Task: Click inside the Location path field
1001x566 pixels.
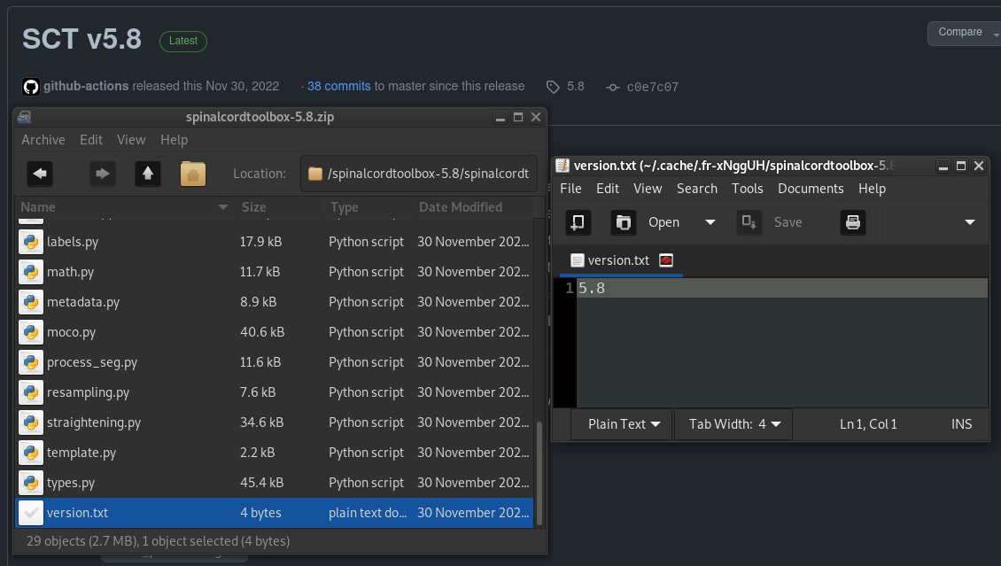Action: point(418,174)
